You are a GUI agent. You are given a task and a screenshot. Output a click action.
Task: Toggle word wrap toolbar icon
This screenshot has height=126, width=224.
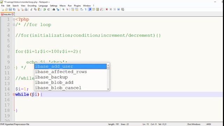[82, 9]
